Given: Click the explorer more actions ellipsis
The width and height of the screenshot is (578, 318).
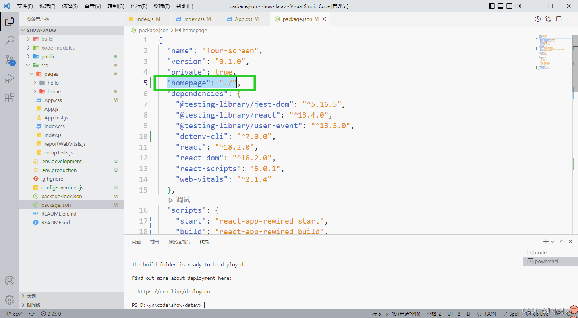Looking at the screenshot, I should (115, 19).
